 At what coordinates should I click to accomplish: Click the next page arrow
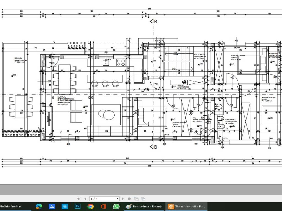click(123, 199)
